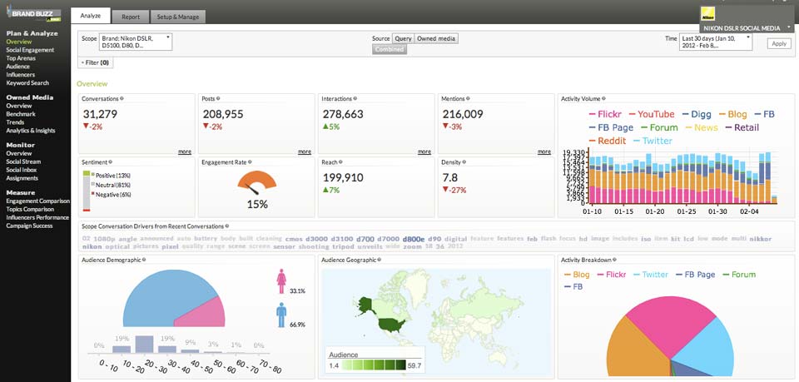Click the info icon next to Audience Demographic

(144, 260)
